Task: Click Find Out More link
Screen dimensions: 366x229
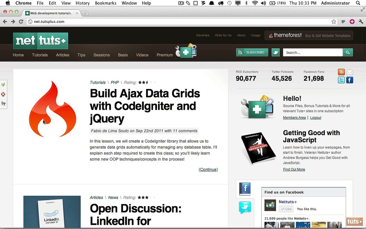Action: click(x=294, y=170)
